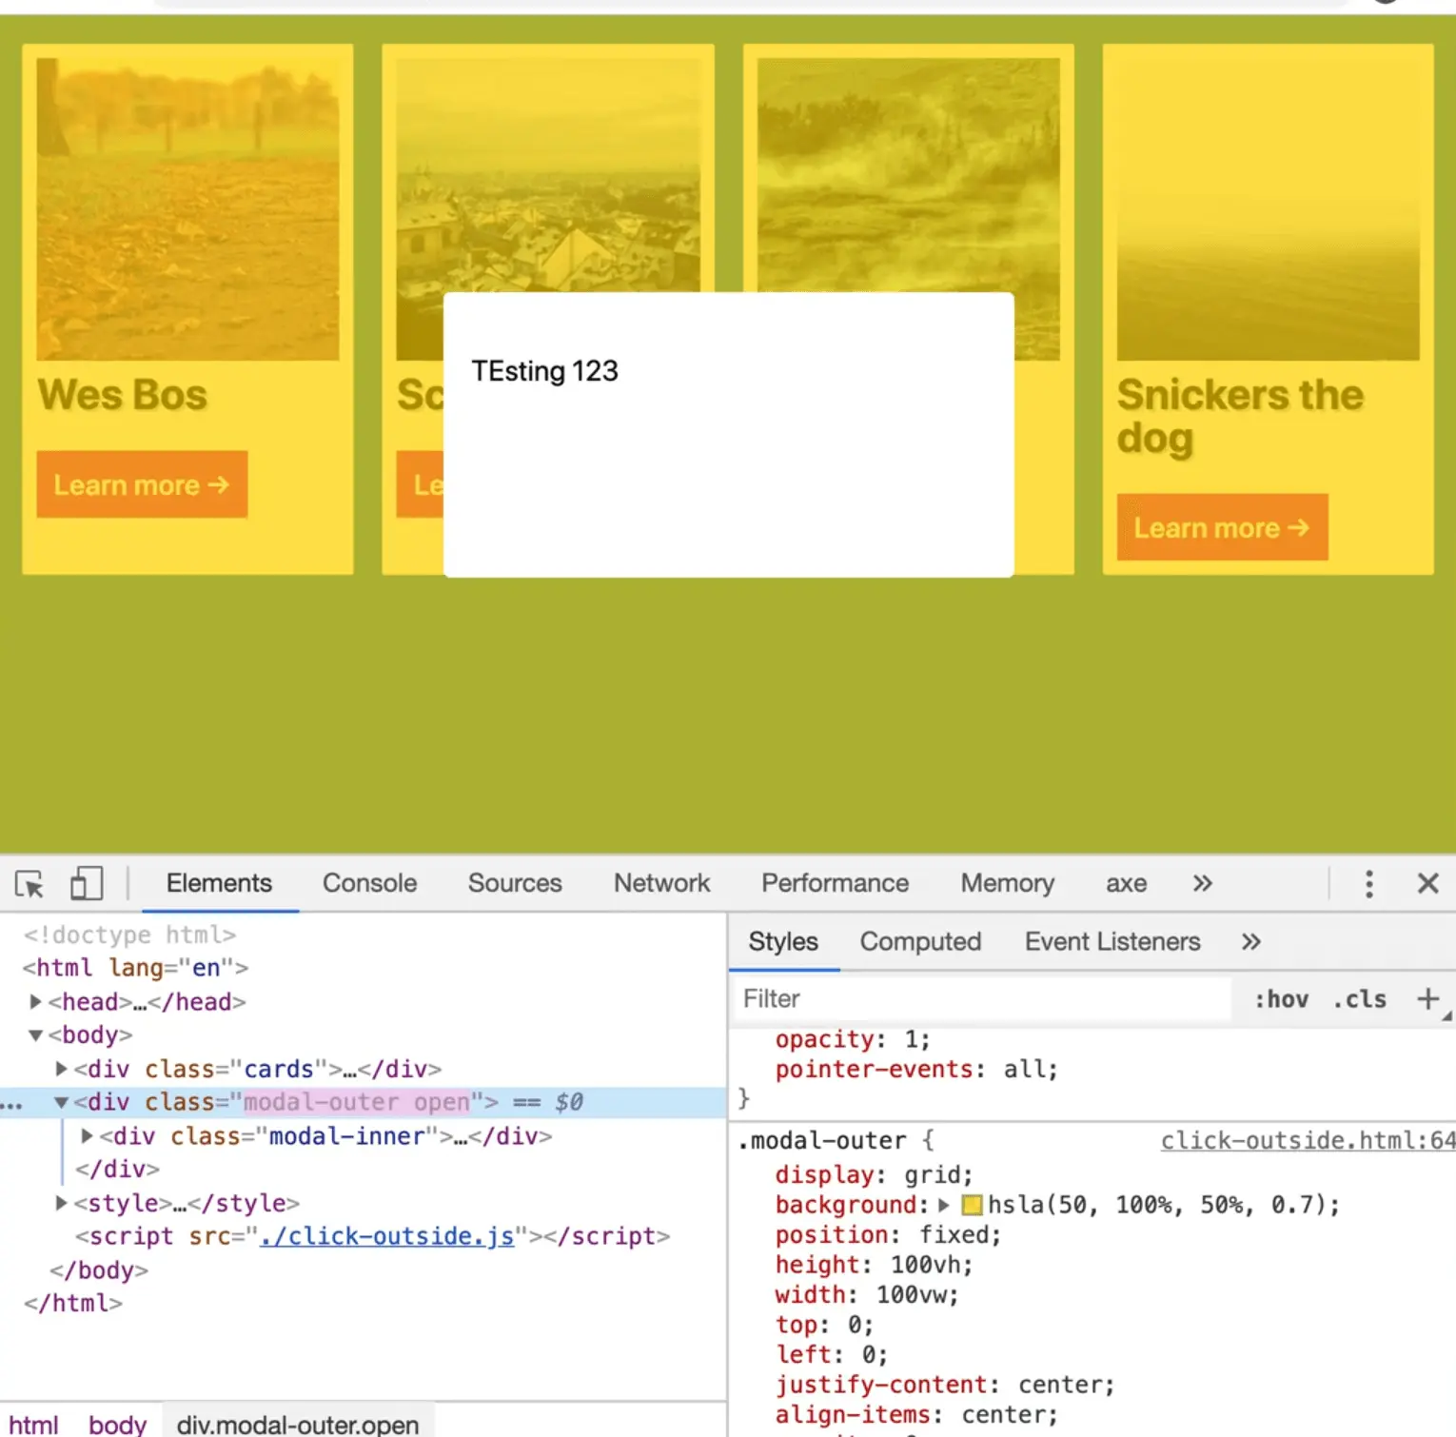Click the yellow hsla background color swatch

[x=972, y=1206]
